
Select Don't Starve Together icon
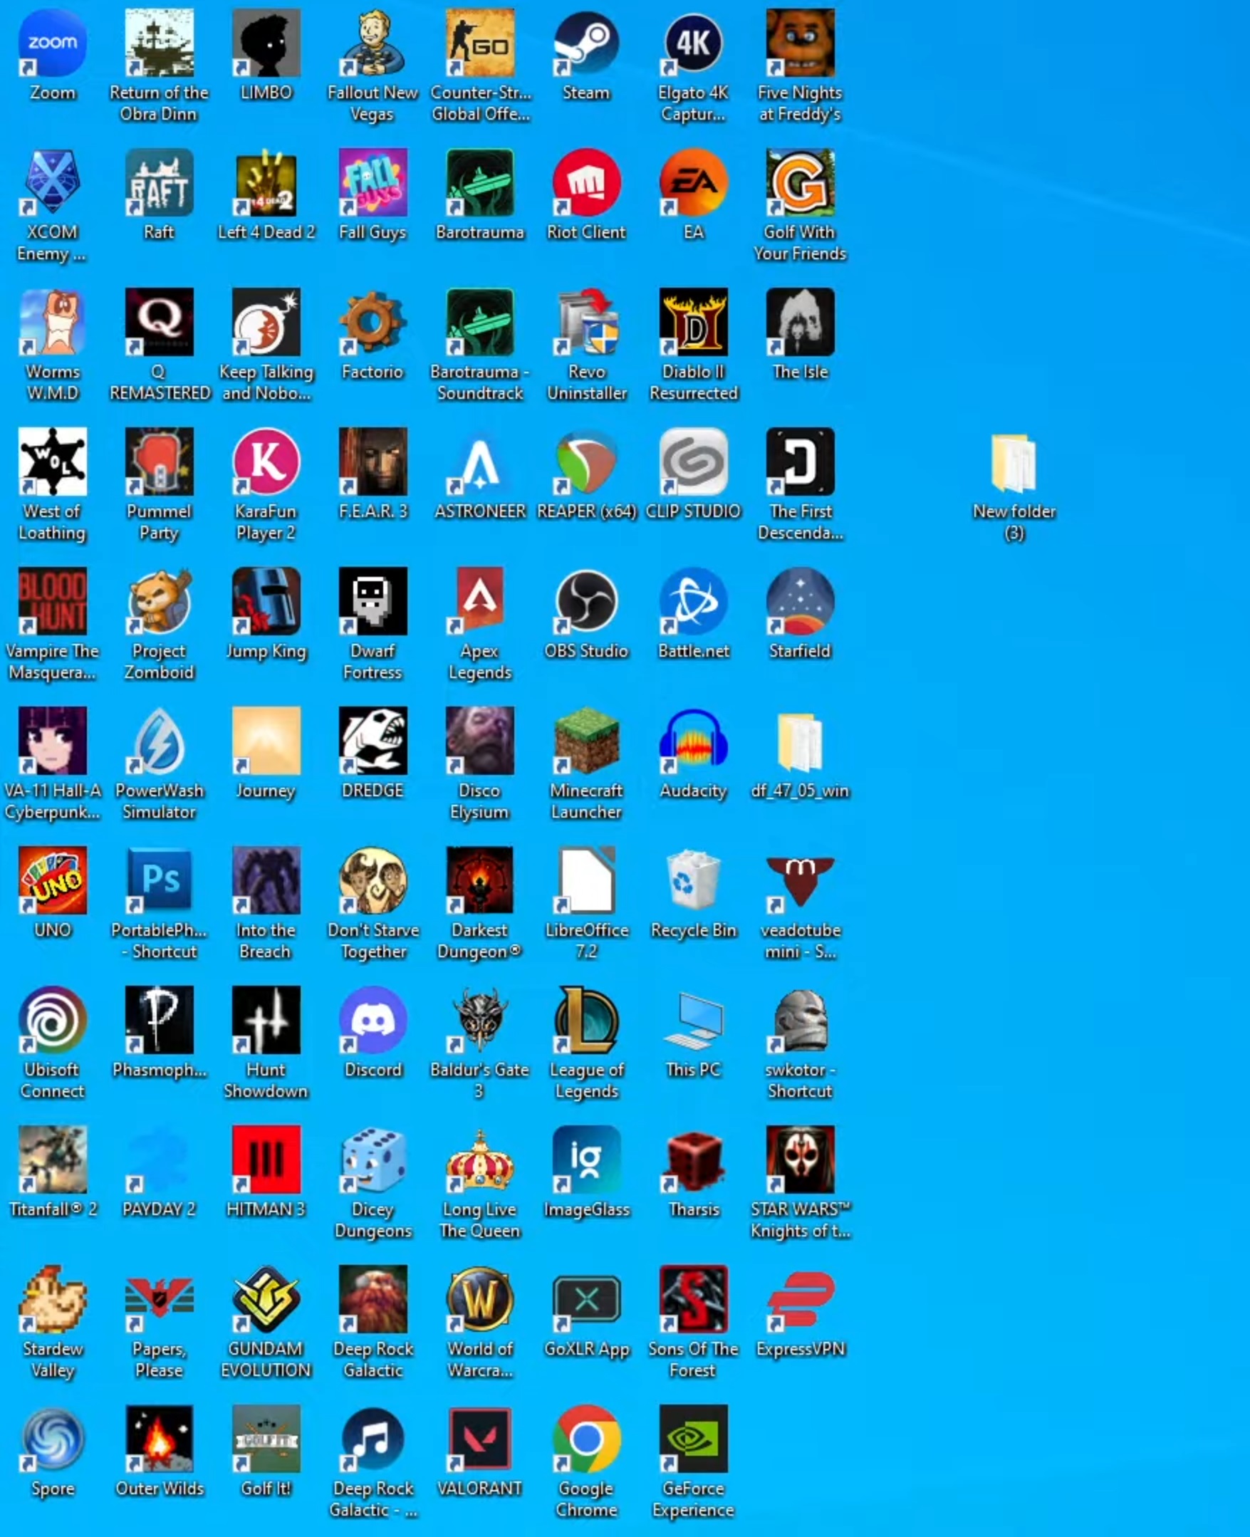point(373,881)
